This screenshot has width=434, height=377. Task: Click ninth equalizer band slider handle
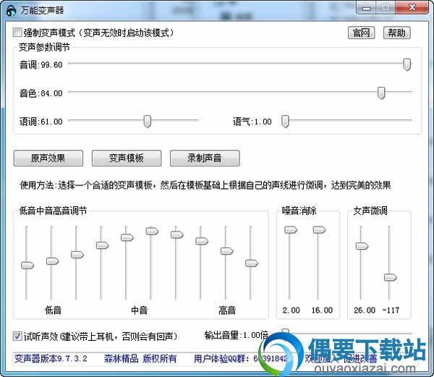click(x=226, y=251)
